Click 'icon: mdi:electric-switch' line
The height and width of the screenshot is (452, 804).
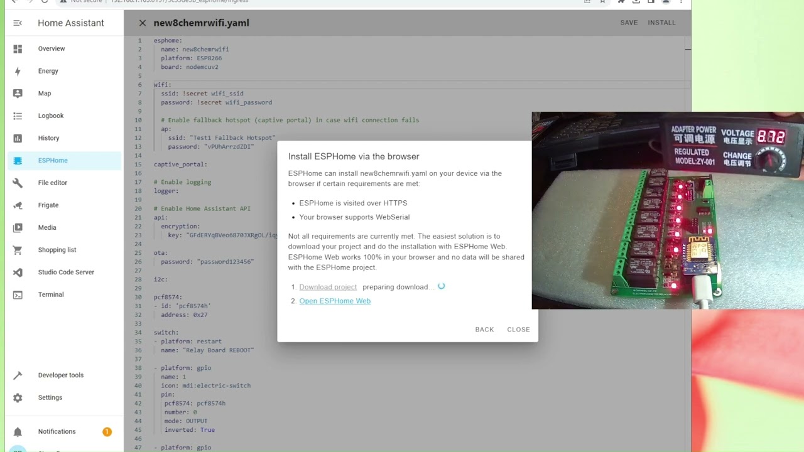pos(207,385)
